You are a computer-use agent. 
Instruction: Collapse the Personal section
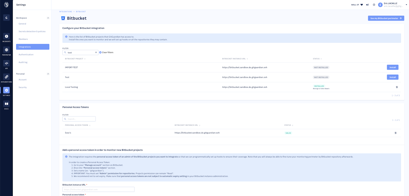(x=48, y=74)
